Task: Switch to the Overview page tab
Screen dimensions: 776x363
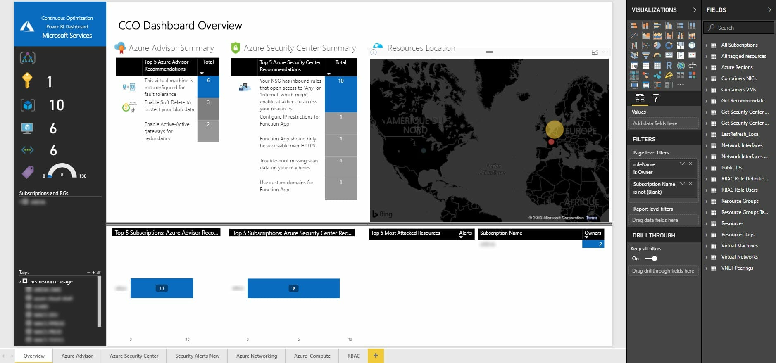Action: (34, 356)
